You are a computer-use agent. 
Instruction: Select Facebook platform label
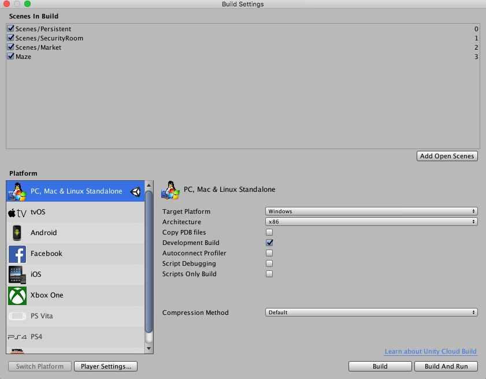coord(46,254)
